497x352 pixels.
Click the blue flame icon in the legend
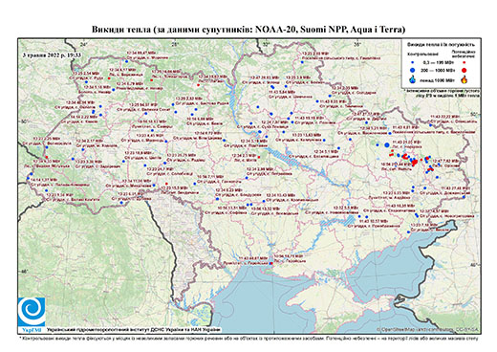(413, 79)
